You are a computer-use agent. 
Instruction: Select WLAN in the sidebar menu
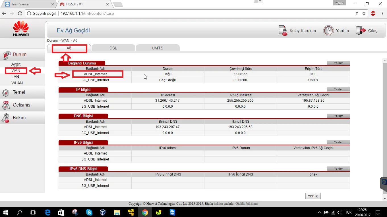point(17,83)
